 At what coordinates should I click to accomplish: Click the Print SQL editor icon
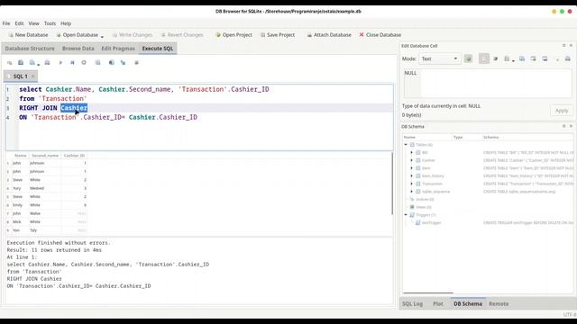click(47, 63)
